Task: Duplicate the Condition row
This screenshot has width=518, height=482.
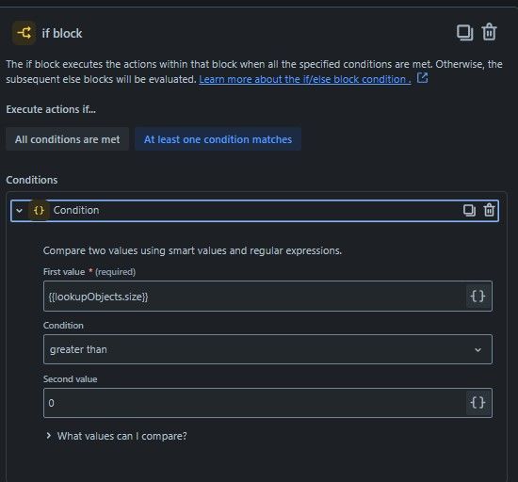Action: (x=469, y=210)
